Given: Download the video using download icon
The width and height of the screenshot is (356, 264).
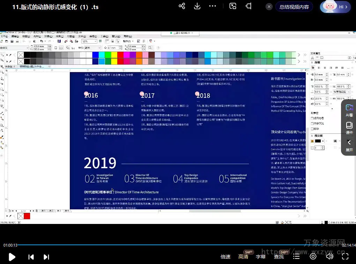Looking at the screenshot, I should (x=197, y=6).
